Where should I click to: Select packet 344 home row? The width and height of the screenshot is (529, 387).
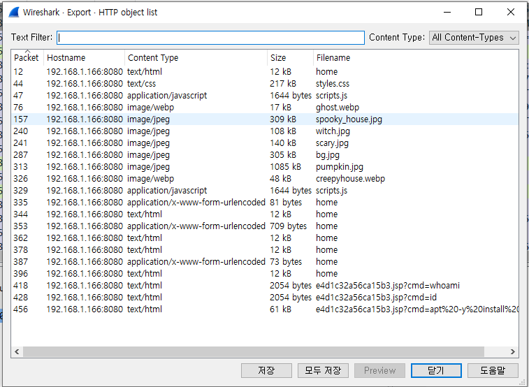tap(265, 214)
